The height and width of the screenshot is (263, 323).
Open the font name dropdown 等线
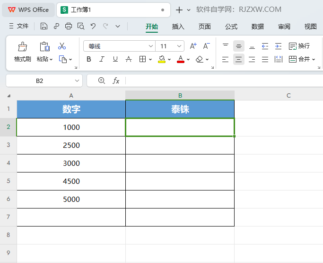[151, 46]
